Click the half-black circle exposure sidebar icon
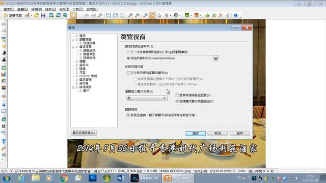The image size is (326, 183). pos(4,53)
